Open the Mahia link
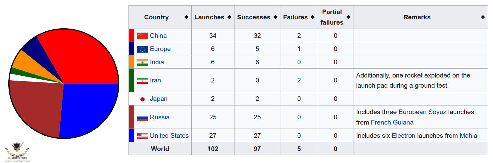Viewport: 493px width, 163px height. pyautogui.click(x=468, y=136)
